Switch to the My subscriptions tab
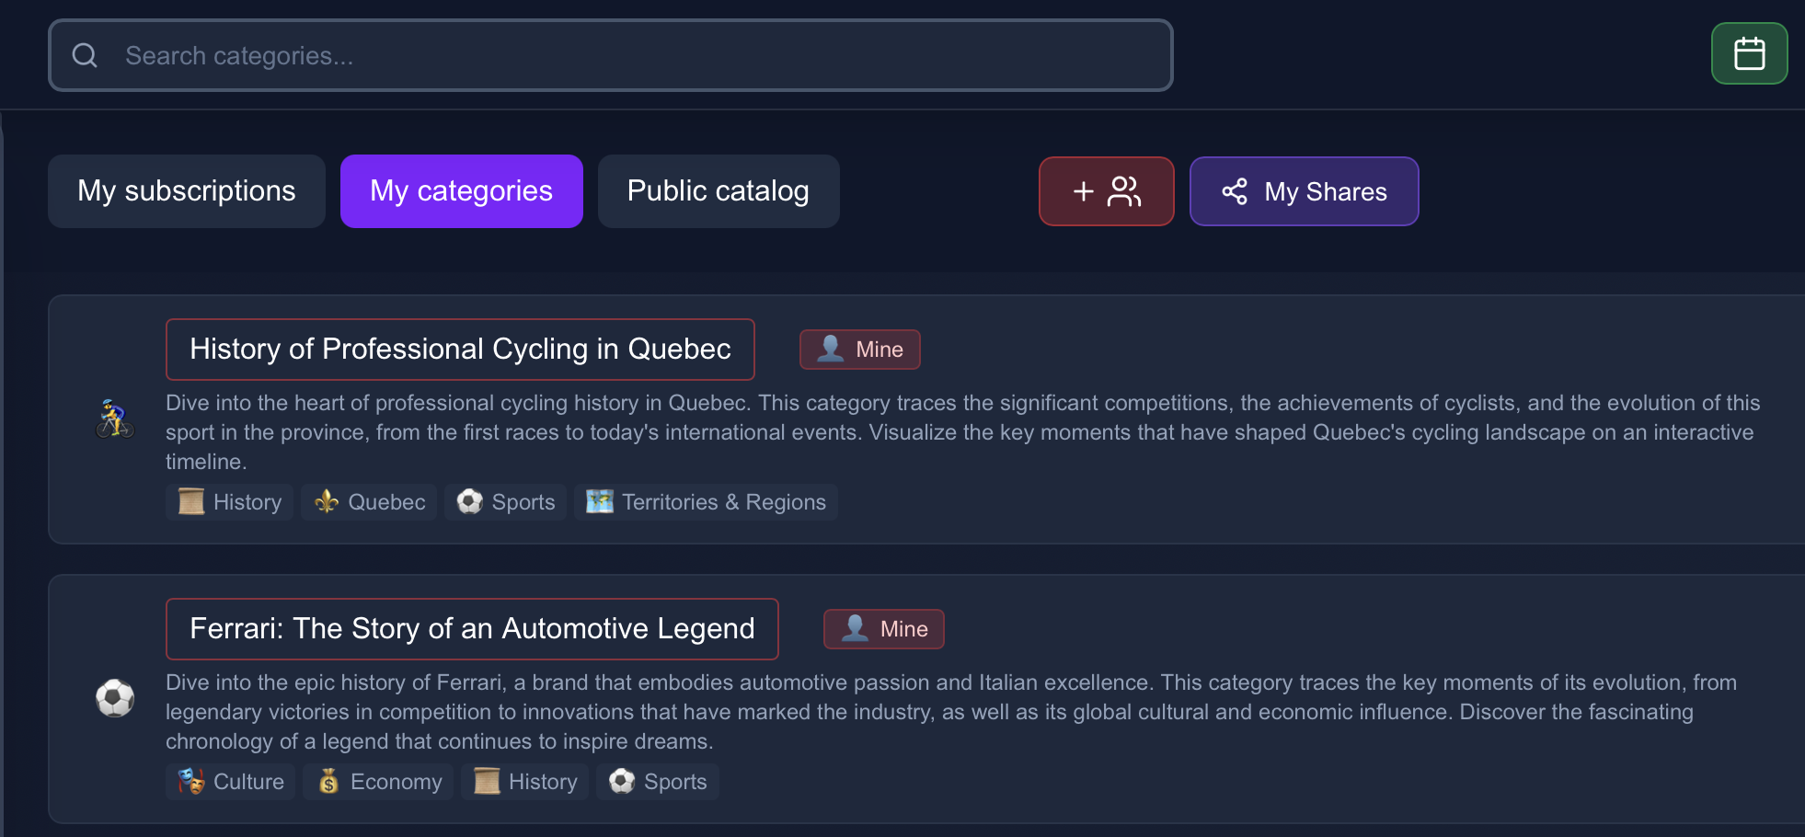 pyautogui.click(x=187, y=191)
